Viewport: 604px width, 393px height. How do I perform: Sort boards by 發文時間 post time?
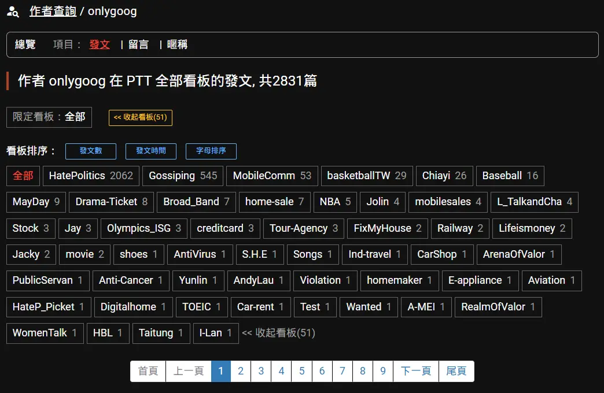(151, 151)
